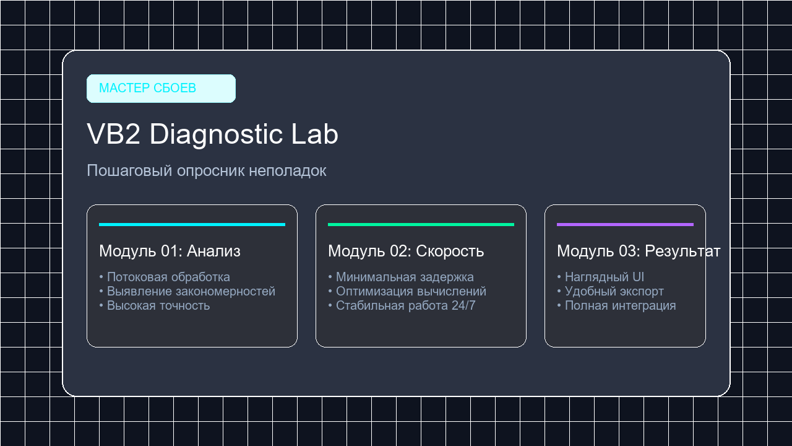Select the Стабильная работа 24/7 bullet
The width and height of the screenshot is (792, 446).
click(402, 305)
